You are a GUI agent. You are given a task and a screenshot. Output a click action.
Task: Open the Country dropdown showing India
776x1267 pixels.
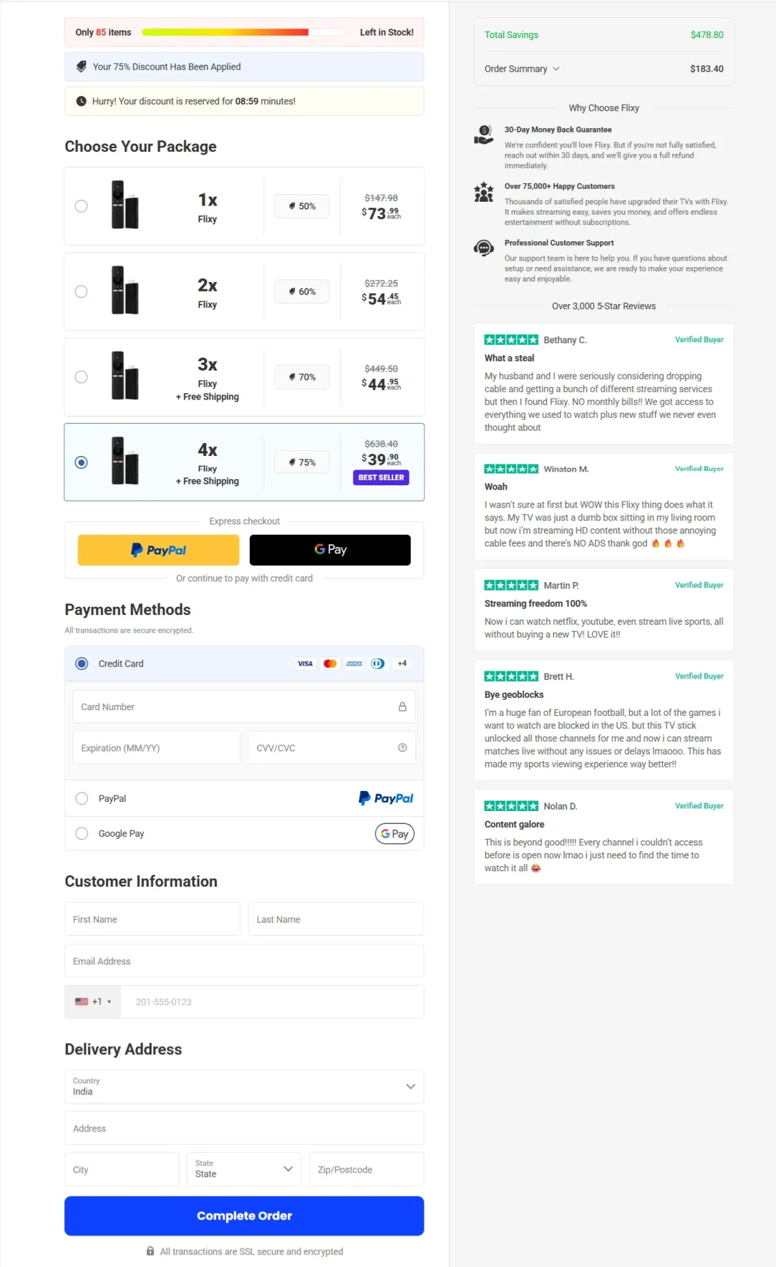(244, 1087)
